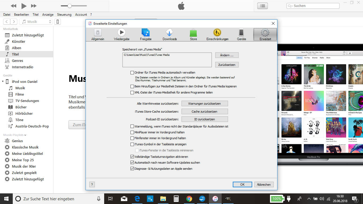The image size is (363, 204).
Task: Adjust the volume slider knob
Action: click(69, 6)
